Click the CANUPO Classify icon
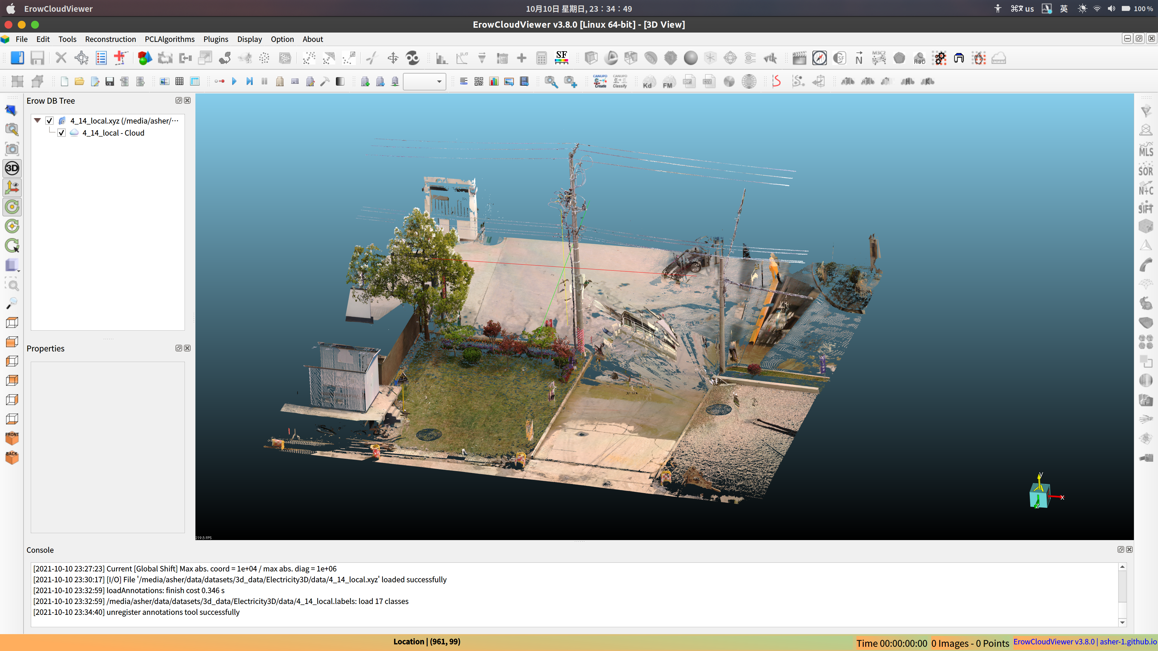The height and width of the screenshot is (651, 1158). (620, 82)
